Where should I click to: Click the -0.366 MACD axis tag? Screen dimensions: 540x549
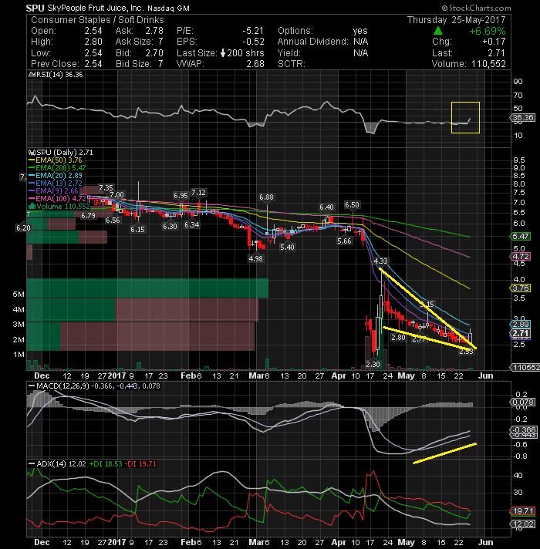click(524, 430)
